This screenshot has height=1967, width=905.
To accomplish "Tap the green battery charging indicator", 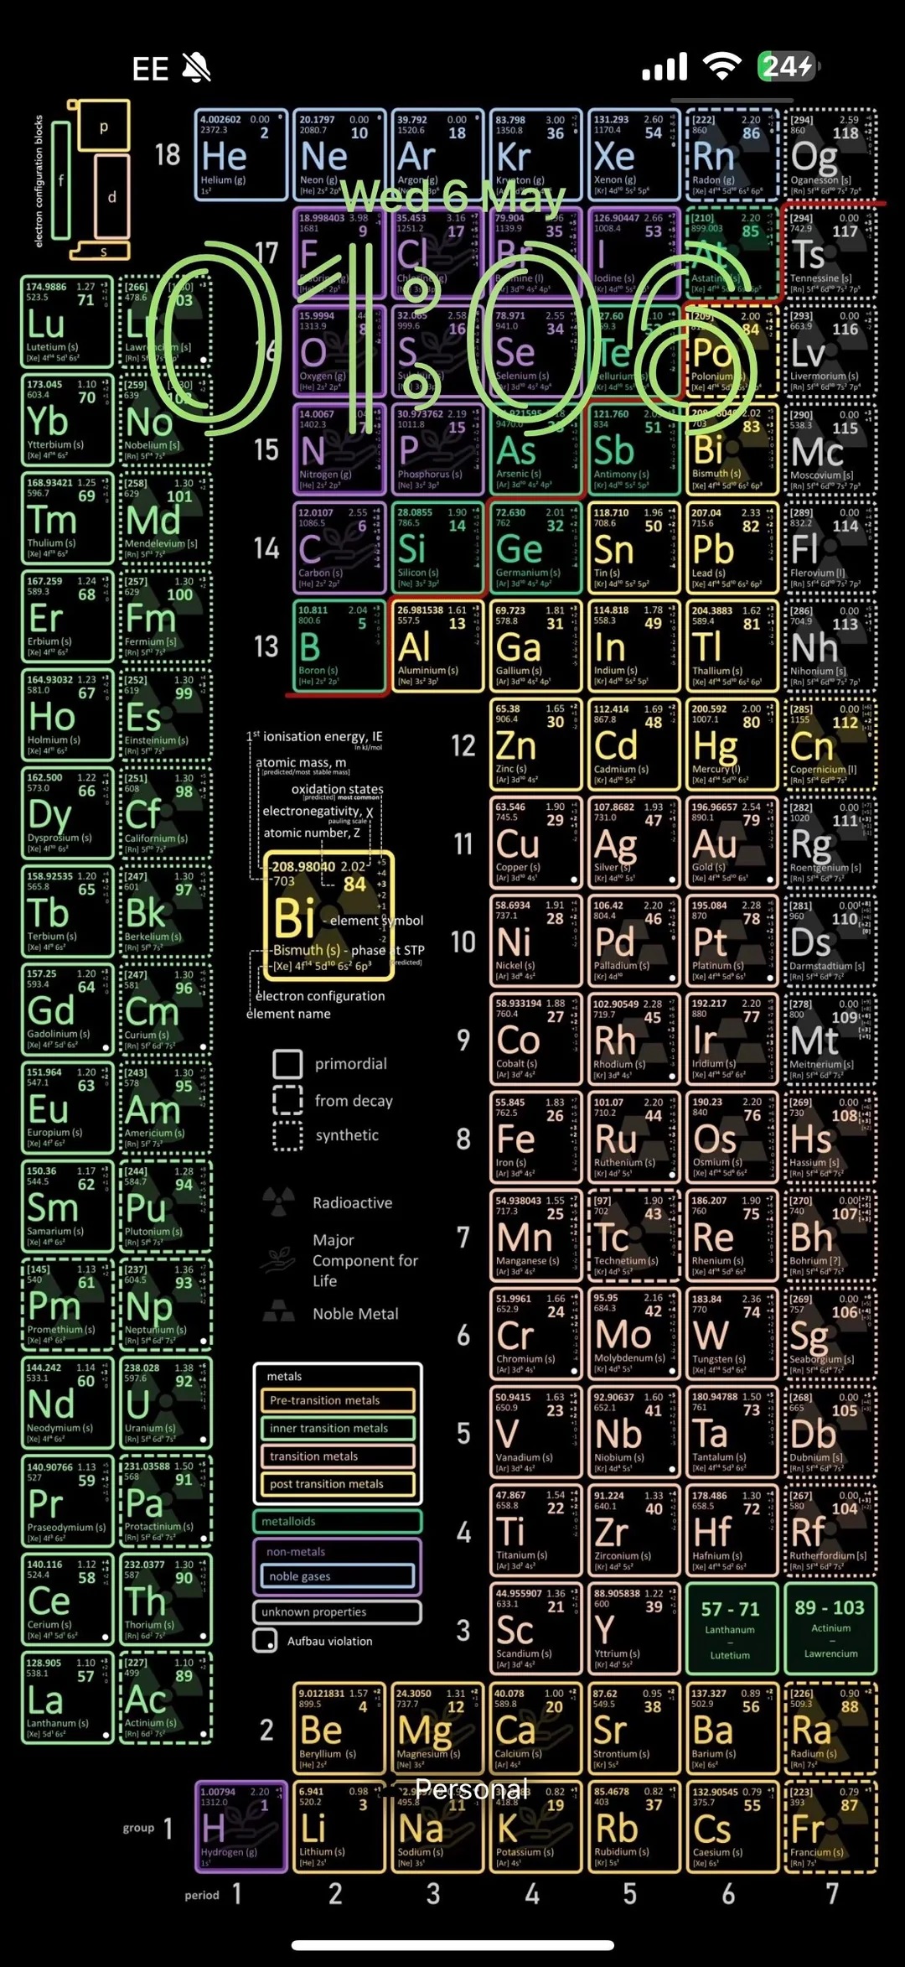I will (x=788, y=66).
